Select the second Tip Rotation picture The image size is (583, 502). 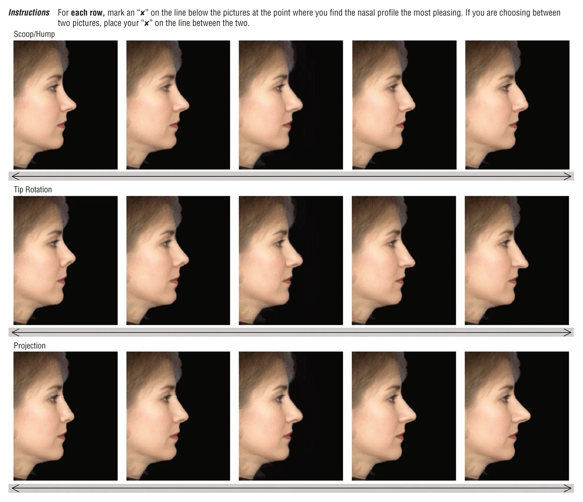point(178,260)
